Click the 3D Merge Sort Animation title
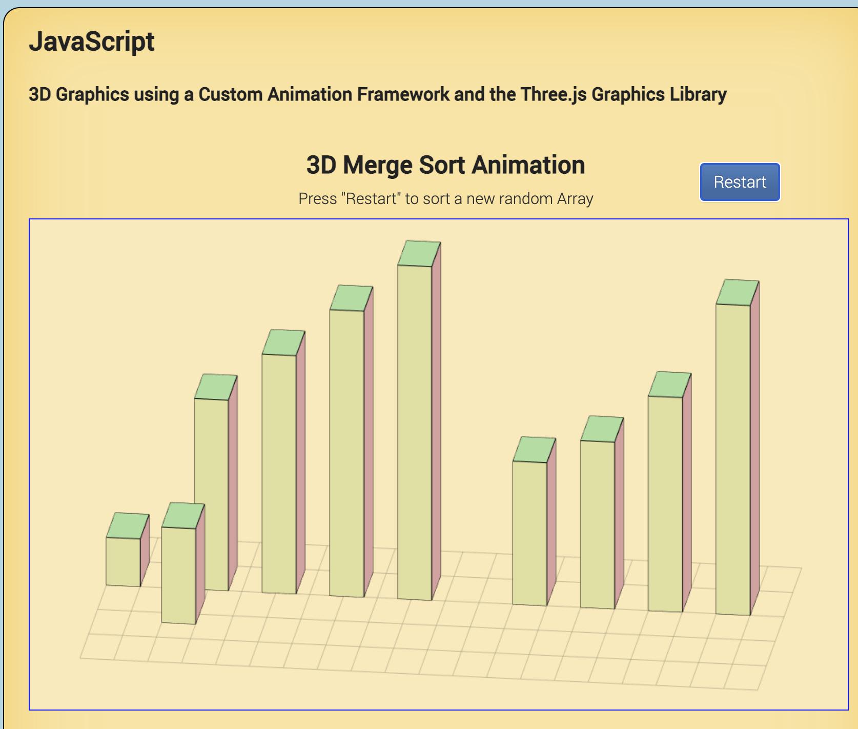 pos(445,164)
